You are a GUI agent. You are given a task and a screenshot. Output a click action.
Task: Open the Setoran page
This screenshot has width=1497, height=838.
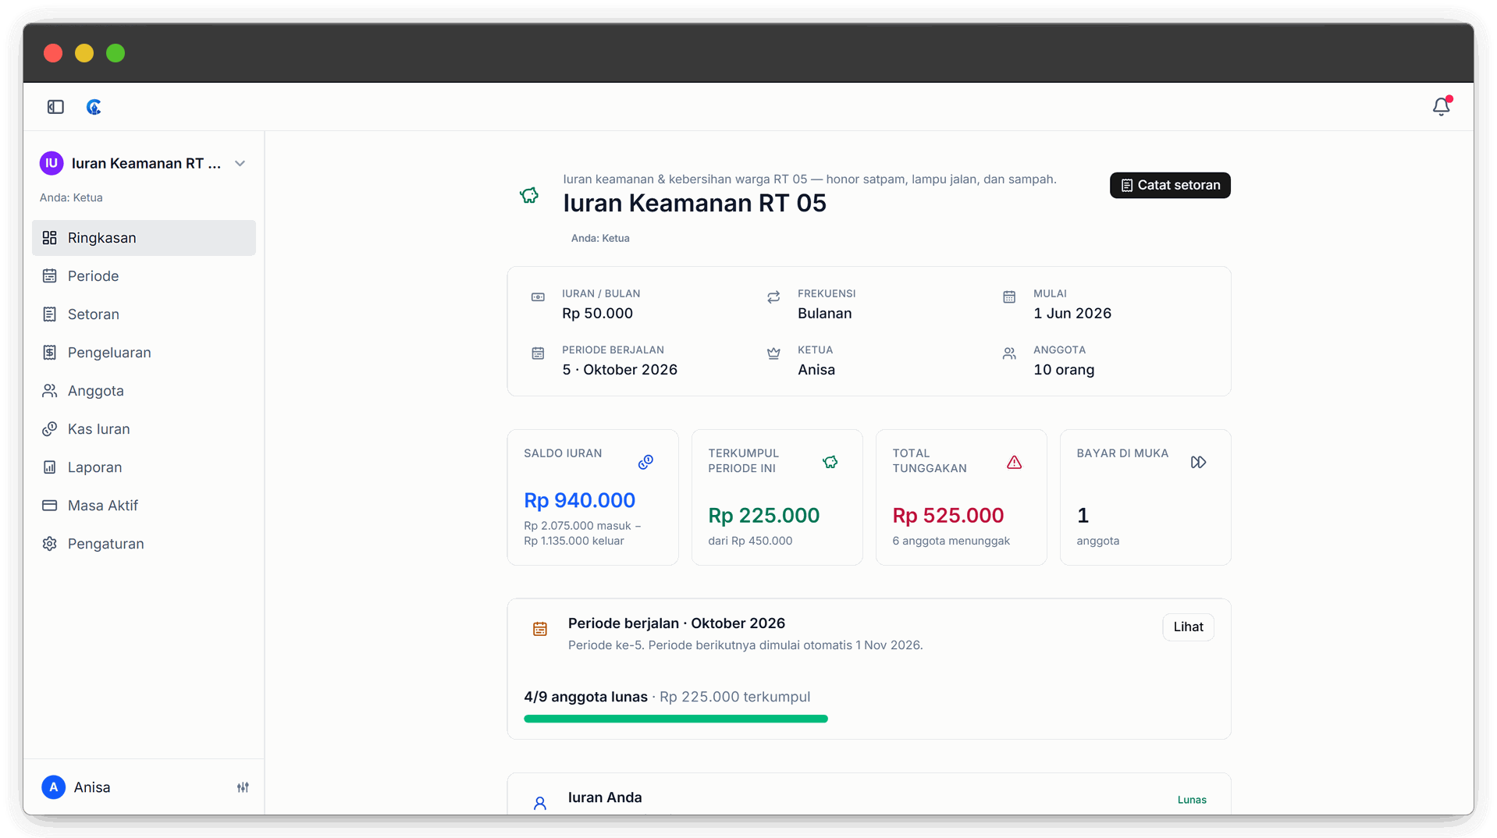click(x=144, y=314)
